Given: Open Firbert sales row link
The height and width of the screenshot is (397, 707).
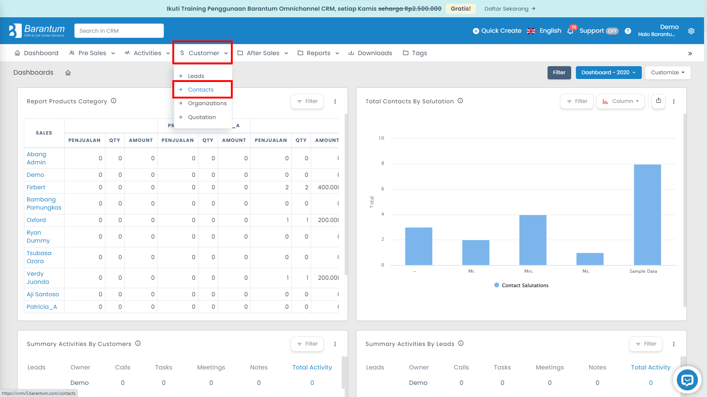Looking at the screenshot, I should point(36,187).
